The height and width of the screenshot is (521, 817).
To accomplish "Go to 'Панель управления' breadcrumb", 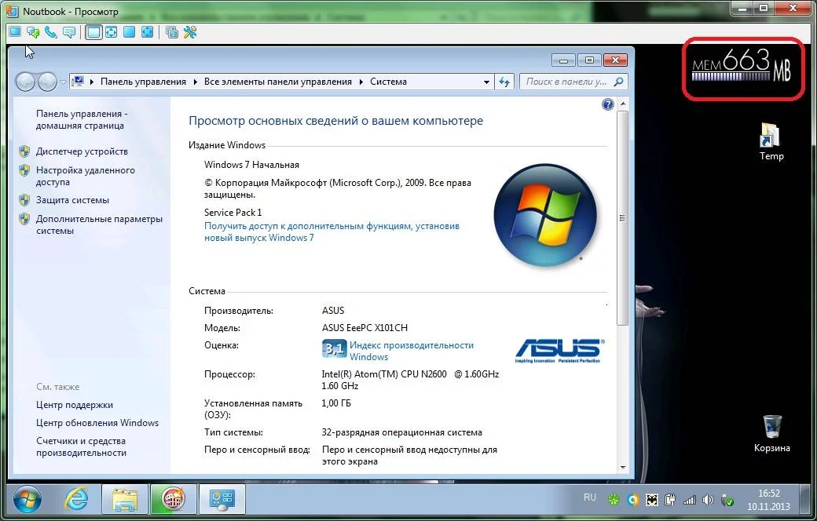I will pos(143,82).
